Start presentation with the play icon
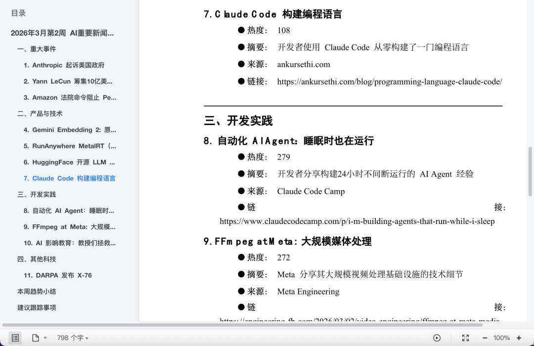Screen dimensions: 534x346 click(x=437, y=338)
